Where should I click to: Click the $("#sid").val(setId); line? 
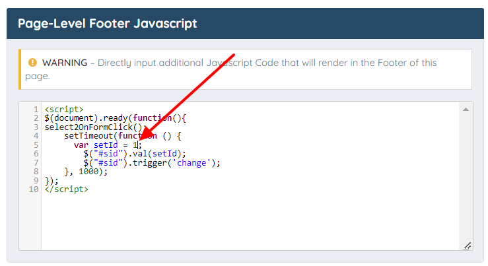click(135, 154)
